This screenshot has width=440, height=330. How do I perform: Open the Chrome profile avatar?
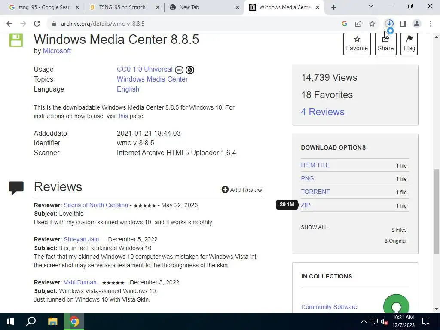click(417, 24)
